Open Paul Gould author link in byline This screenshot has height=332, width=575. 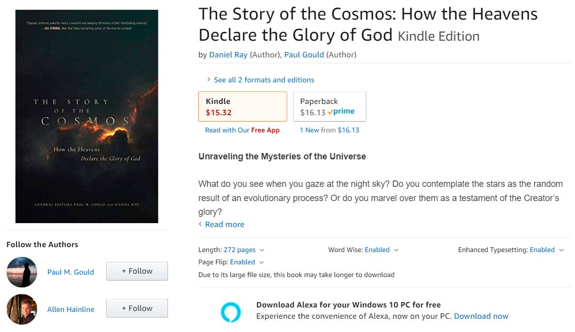[x=304, y=55]
